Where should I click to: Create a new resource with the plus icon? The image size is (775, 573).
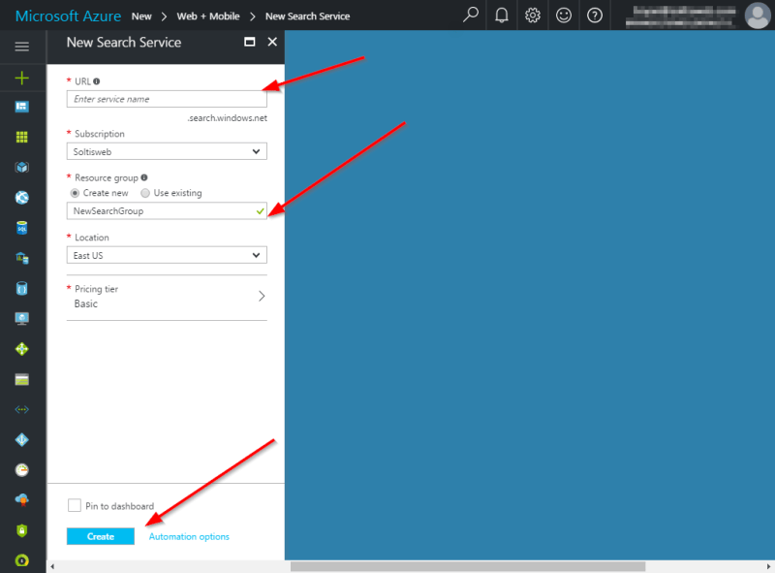(21, 76)
